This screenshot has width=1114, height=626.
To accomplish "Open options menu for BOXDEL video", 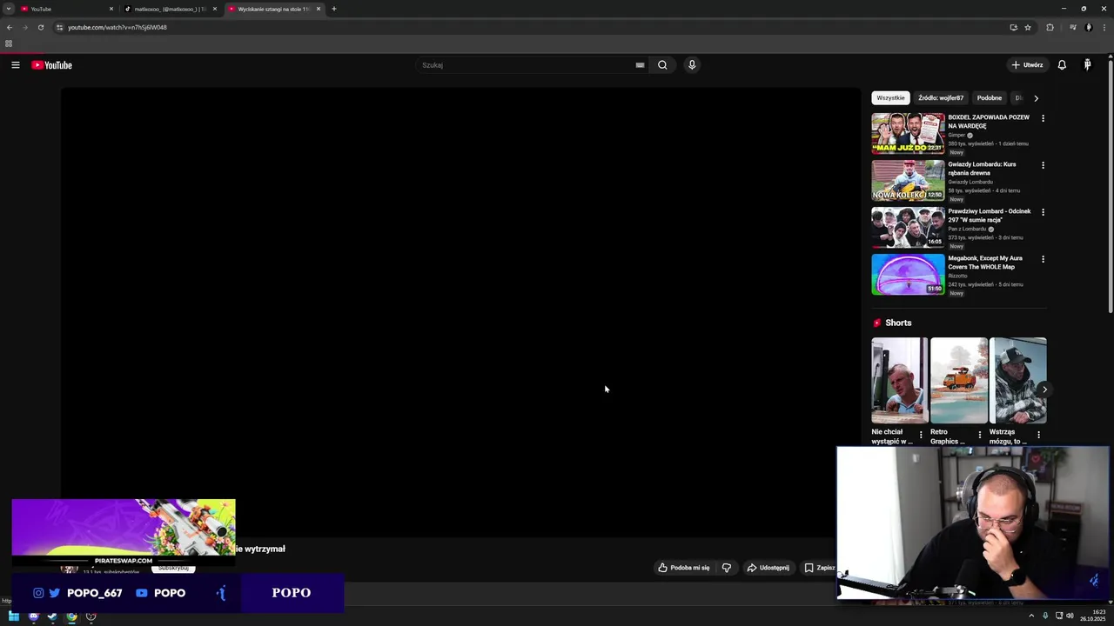I will pyautogui.click(x=1043, y=118).
